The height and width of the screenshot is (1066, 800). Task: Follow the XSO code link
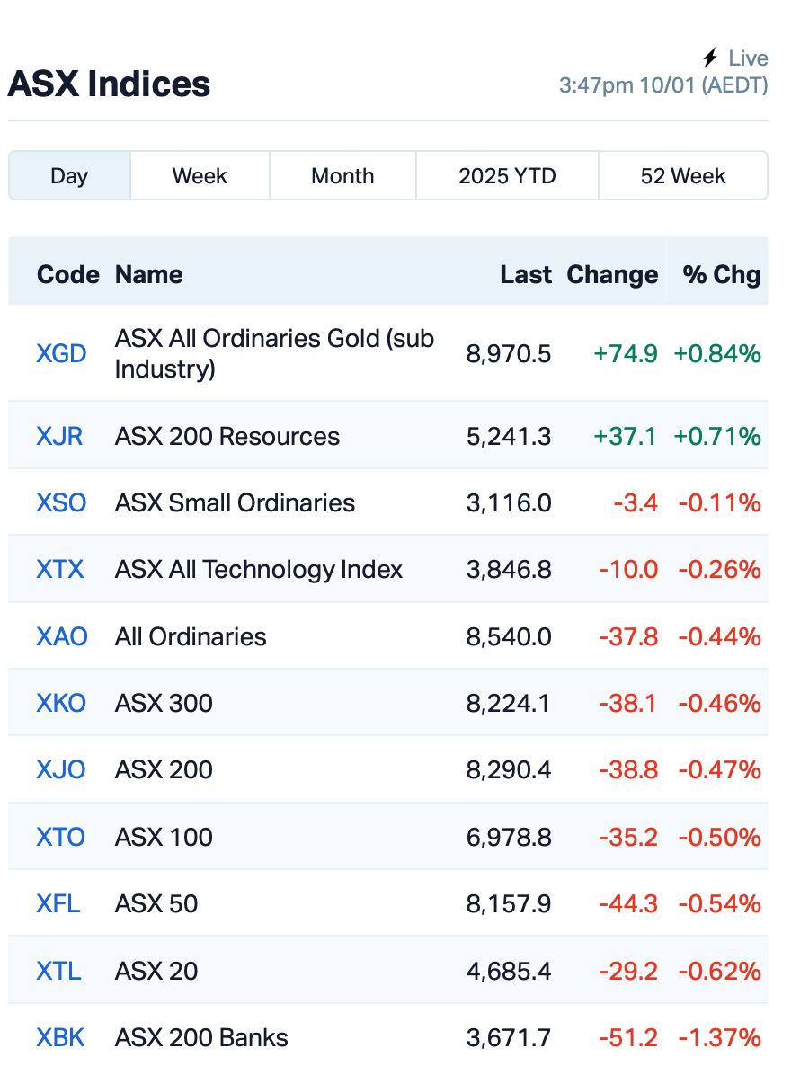coord(61,502)
